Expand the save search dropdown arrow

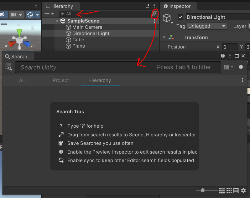tap(232, 67)
